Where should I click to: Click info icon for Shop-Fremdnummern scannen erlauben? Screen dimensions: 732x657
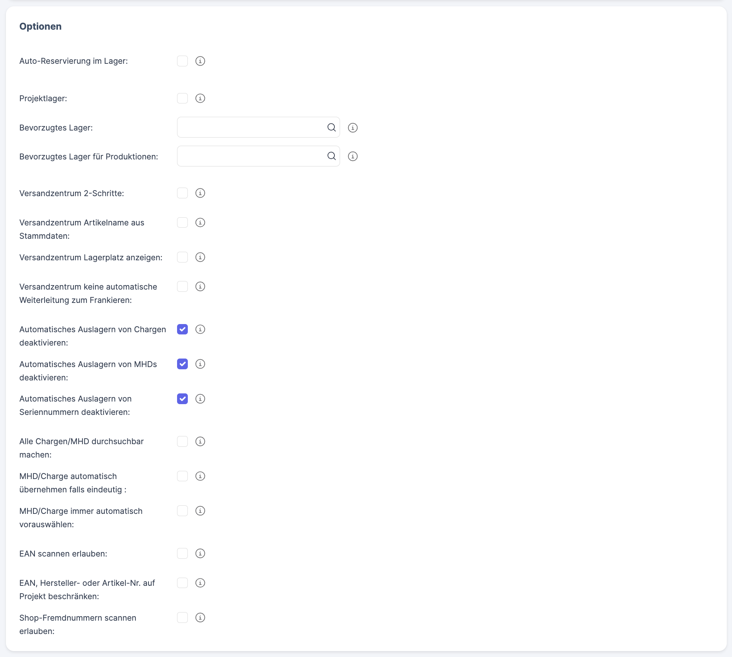[200, 618]
